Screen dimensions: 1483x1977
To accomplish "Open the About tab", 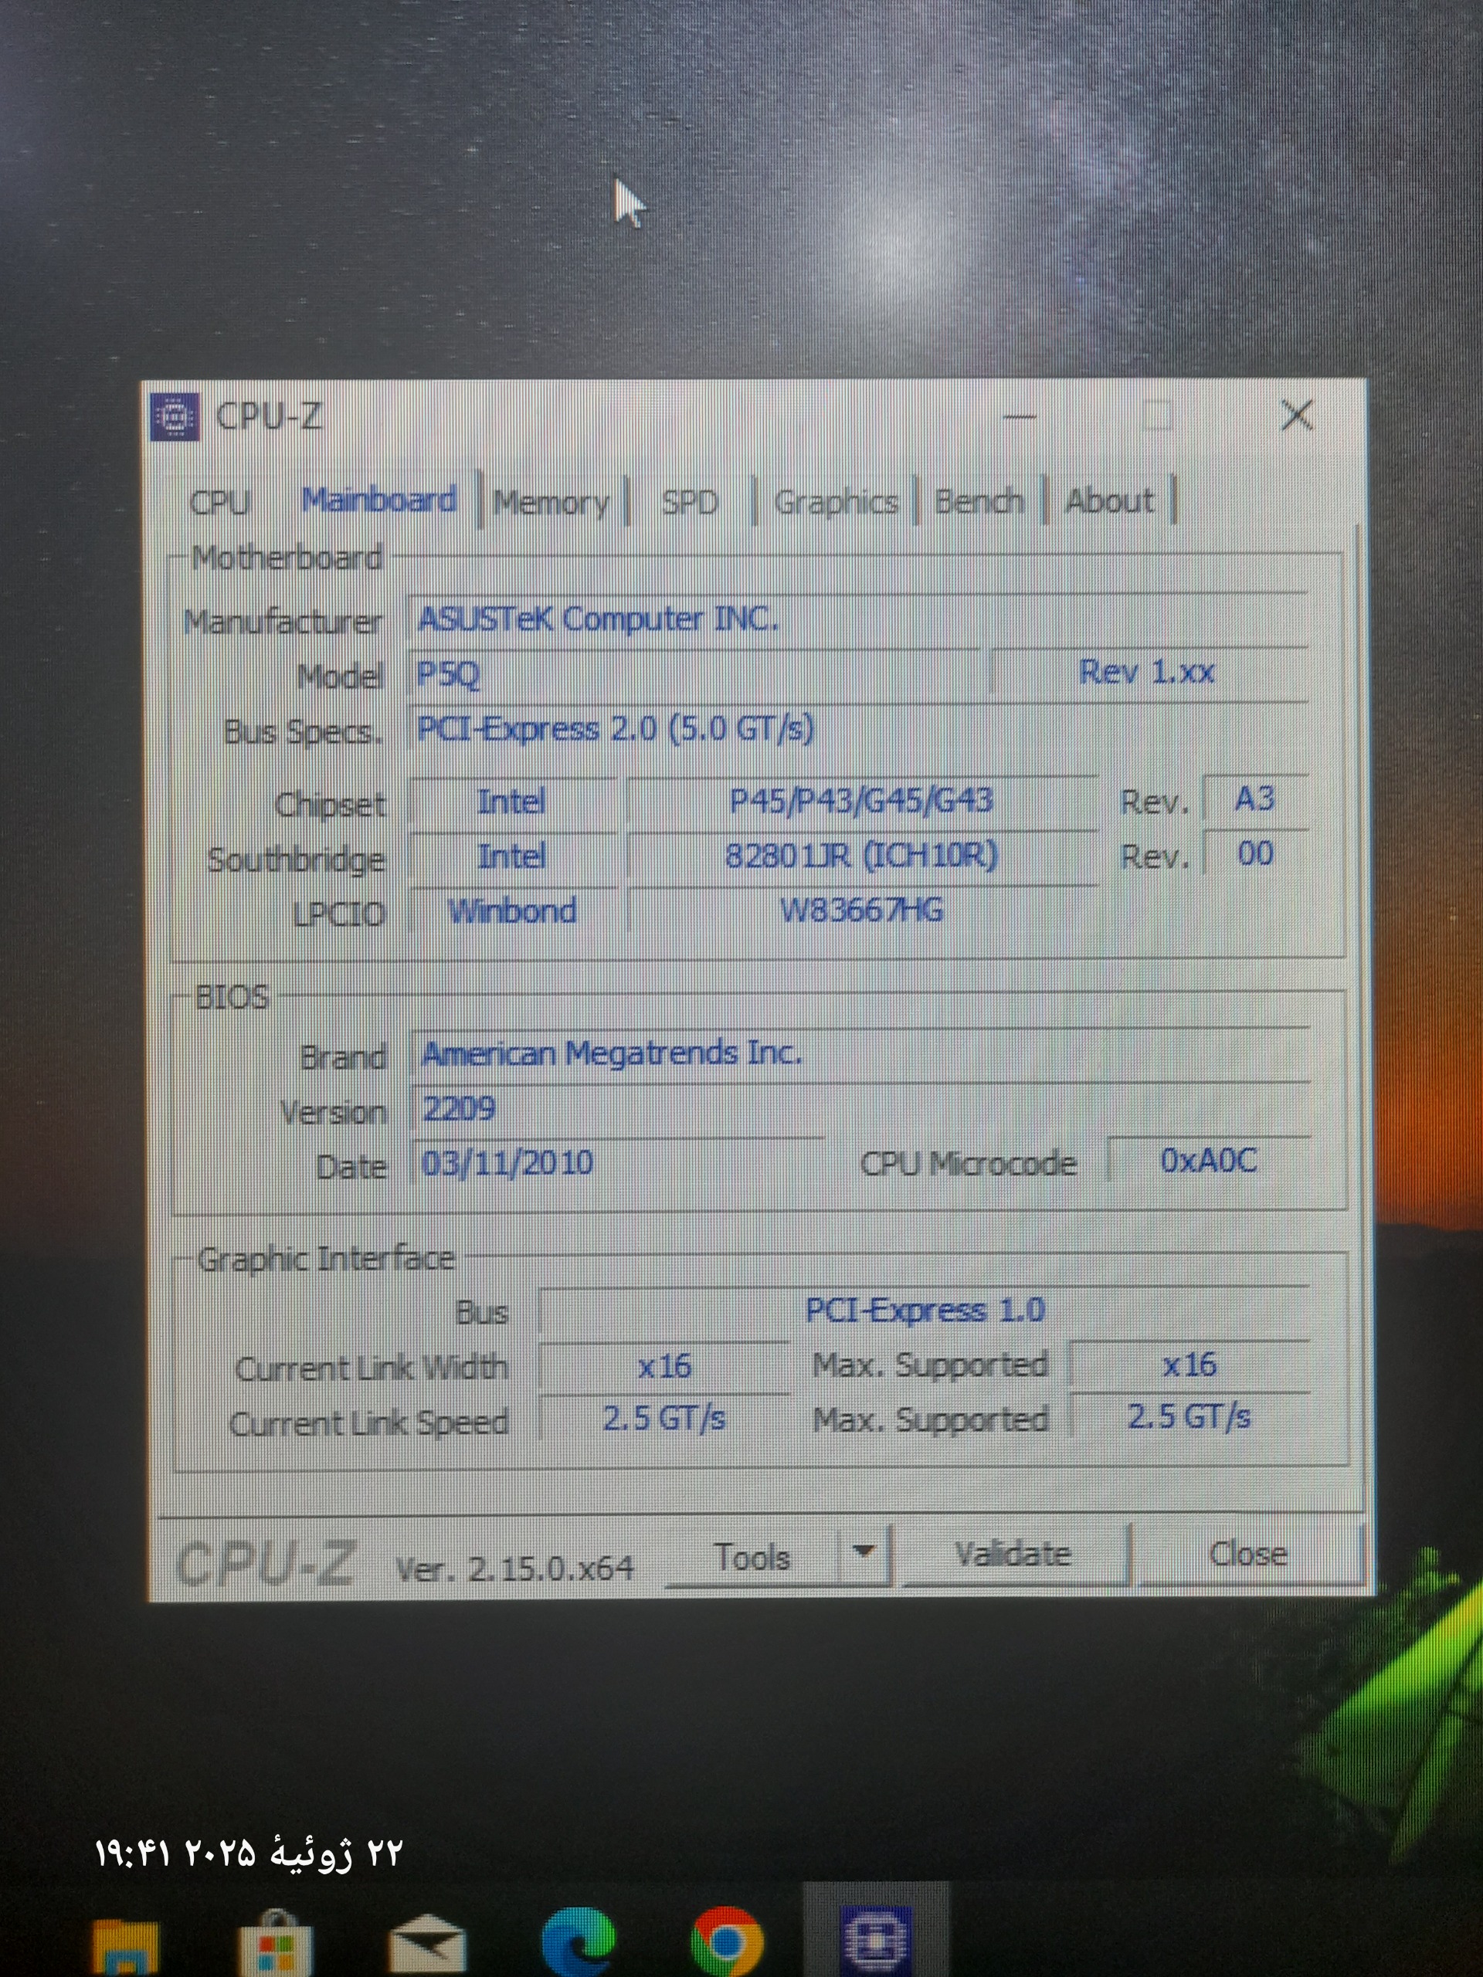I will [x=1109, y=500].
